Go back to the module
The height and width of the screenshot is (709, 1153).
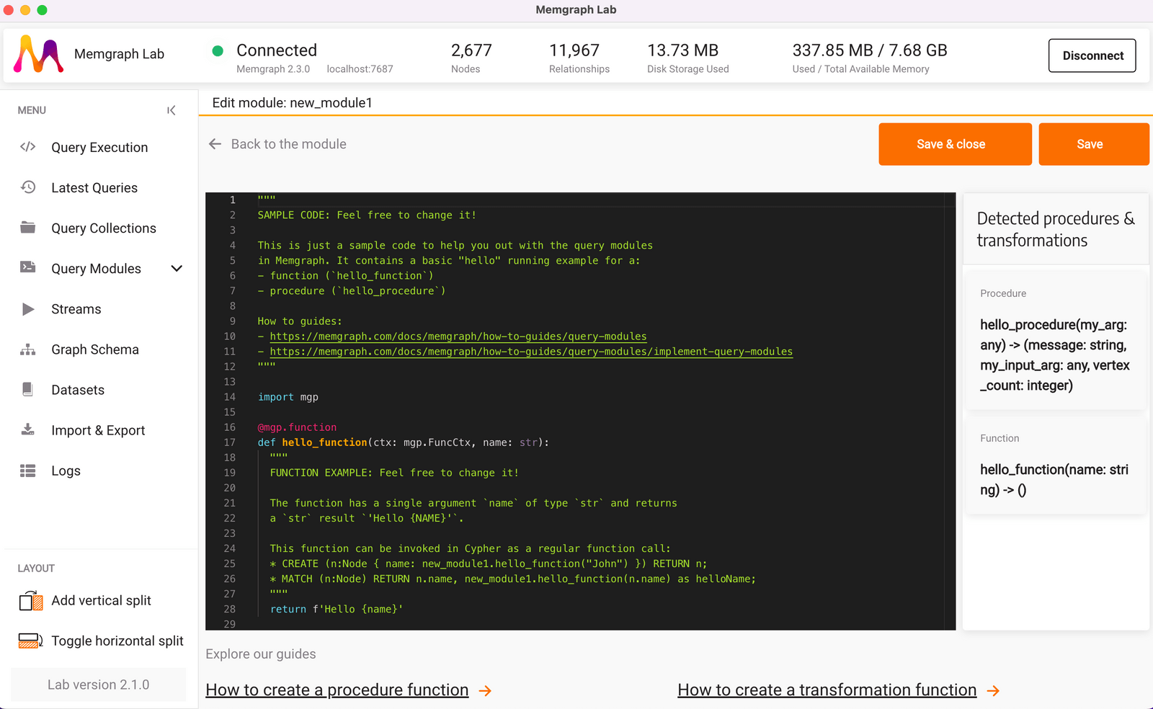pyautogui.click(x=277, y=144)
